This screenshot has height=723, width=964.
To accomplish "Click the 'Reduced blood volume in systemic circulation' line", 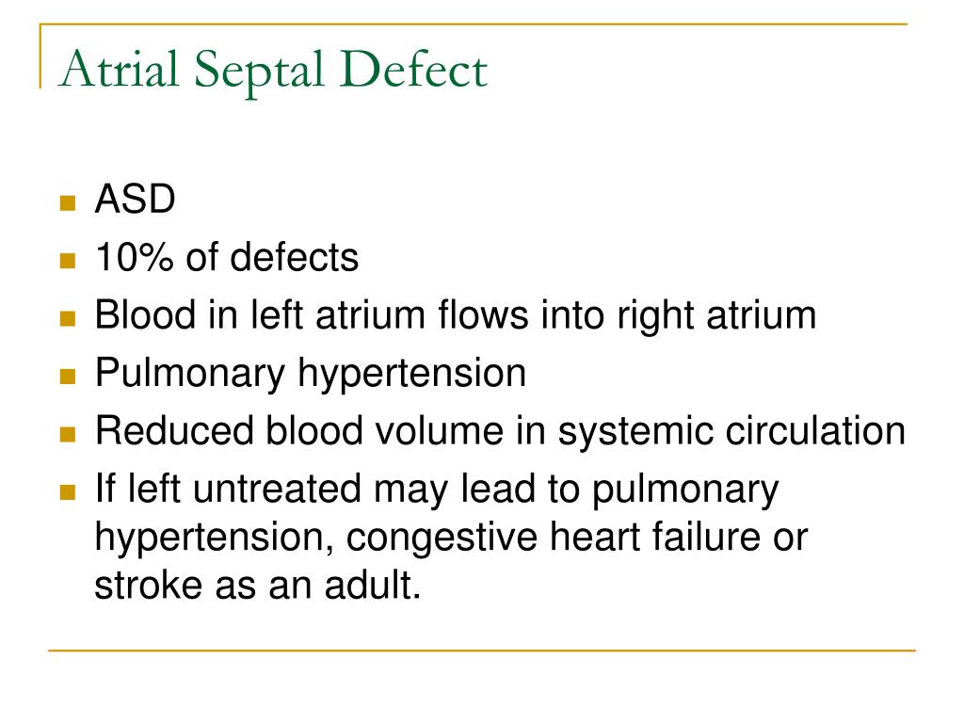I will [500, 431].
